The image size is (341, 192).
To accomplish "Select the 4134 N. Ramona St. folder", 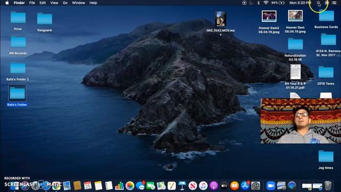I will tap(328, 39).
